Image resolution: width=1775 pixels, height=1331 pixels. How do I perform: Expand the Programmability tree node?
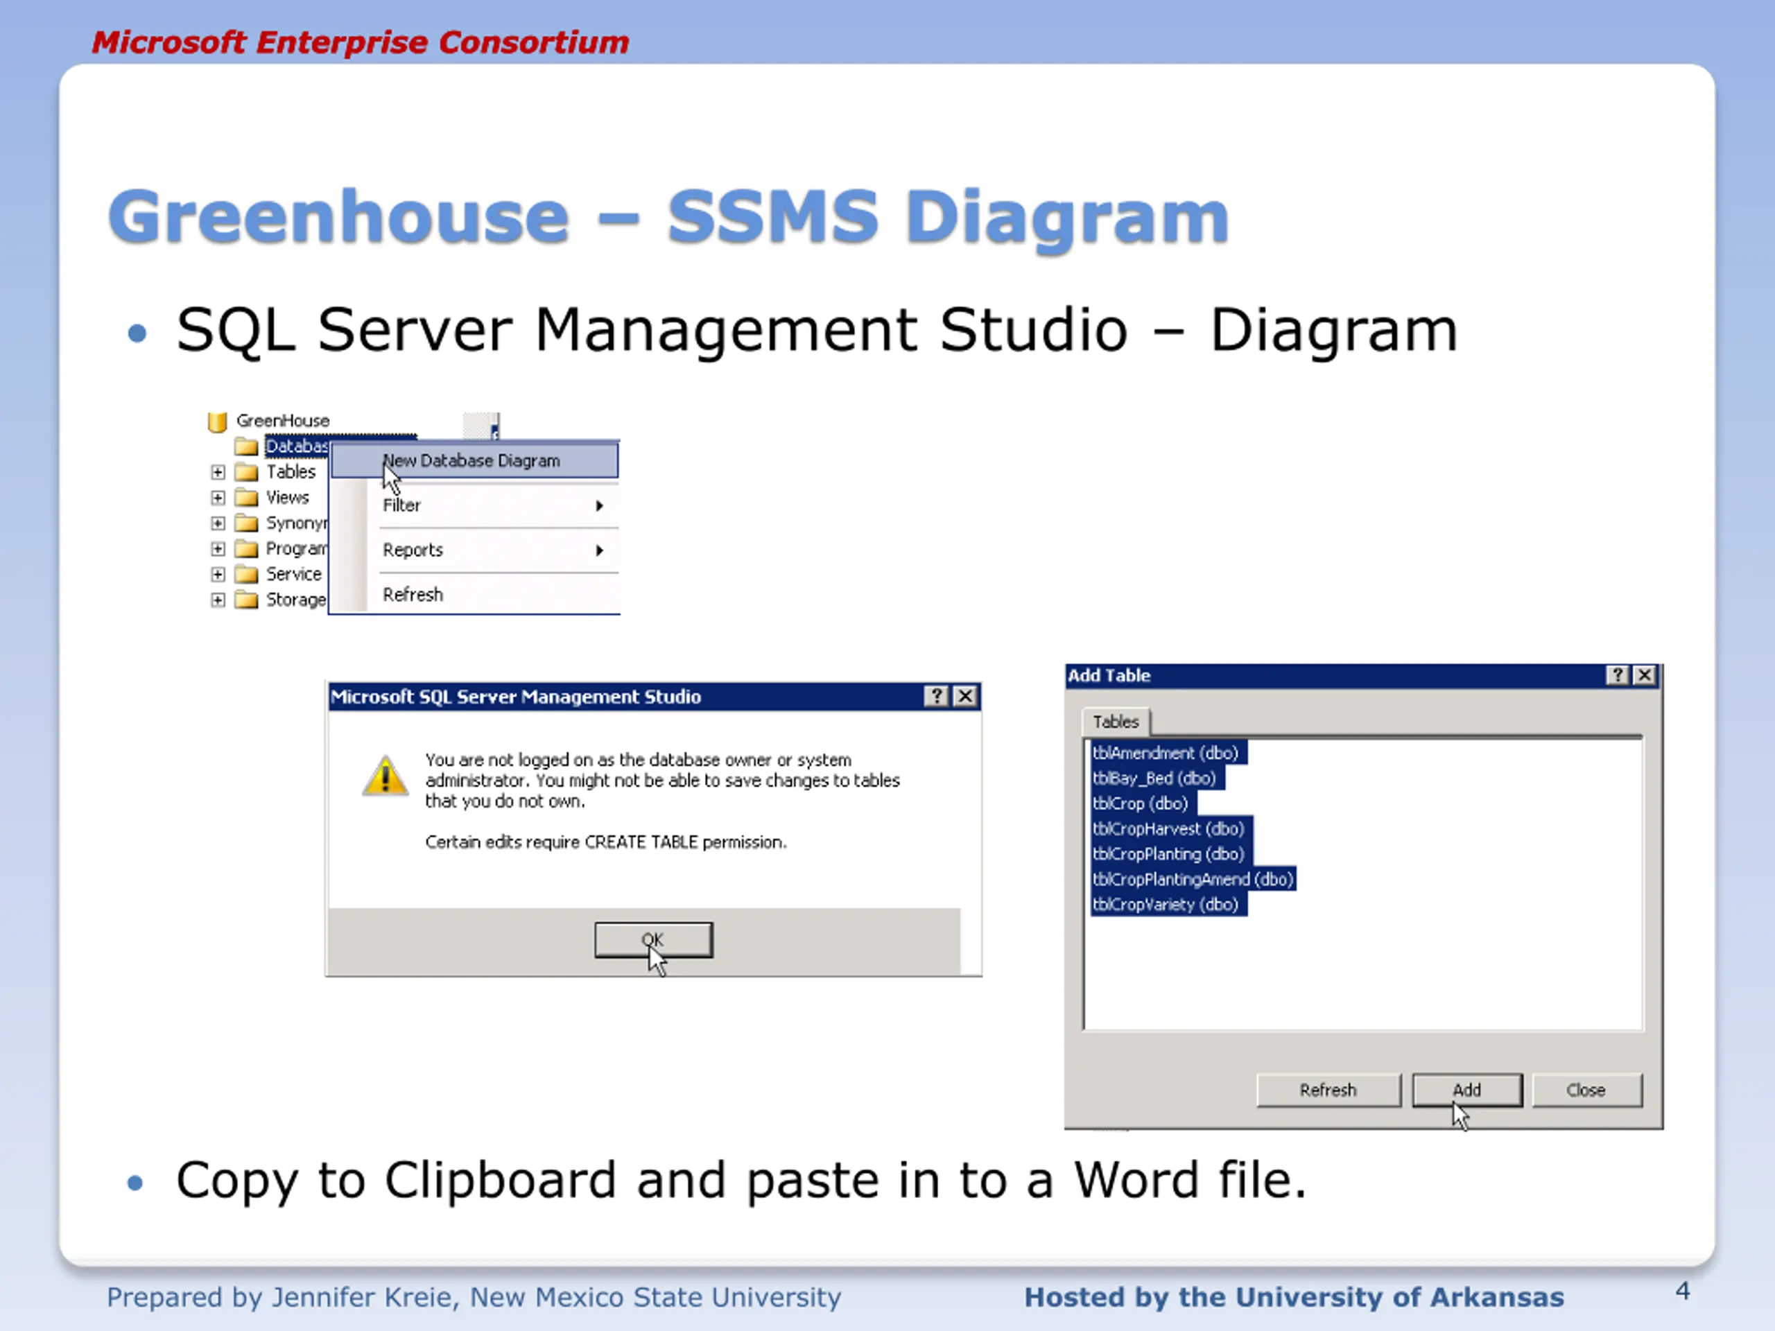pos(218,549)
